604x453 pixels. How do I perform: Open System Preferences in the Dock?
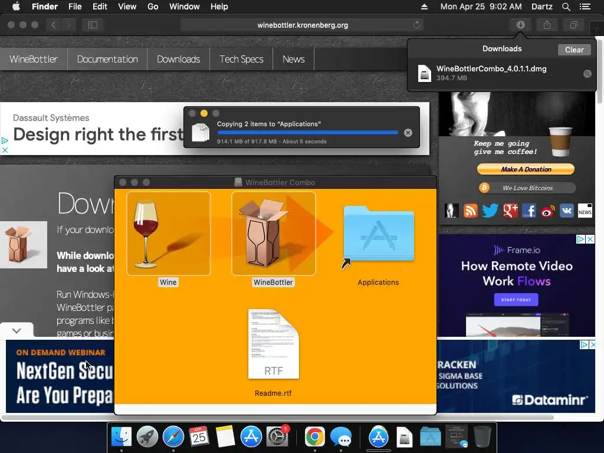coord(277,436)
